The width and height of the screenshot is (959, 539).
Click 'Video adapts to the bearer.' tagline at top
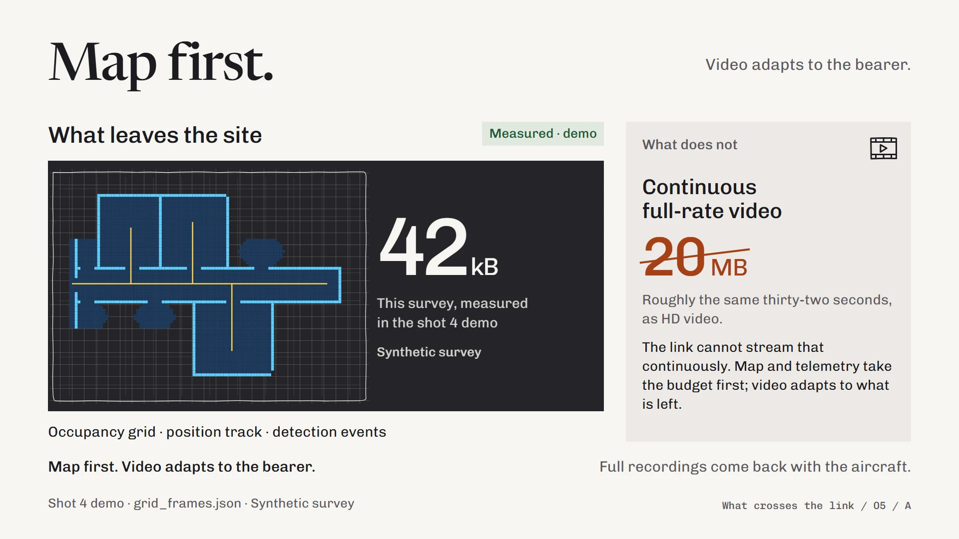[808, 64]
